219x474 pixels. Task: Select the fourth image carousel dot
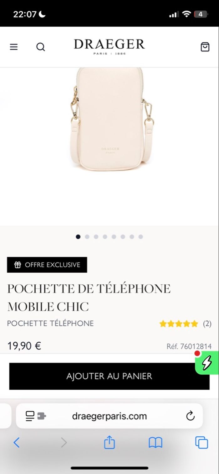click(105, 237)
